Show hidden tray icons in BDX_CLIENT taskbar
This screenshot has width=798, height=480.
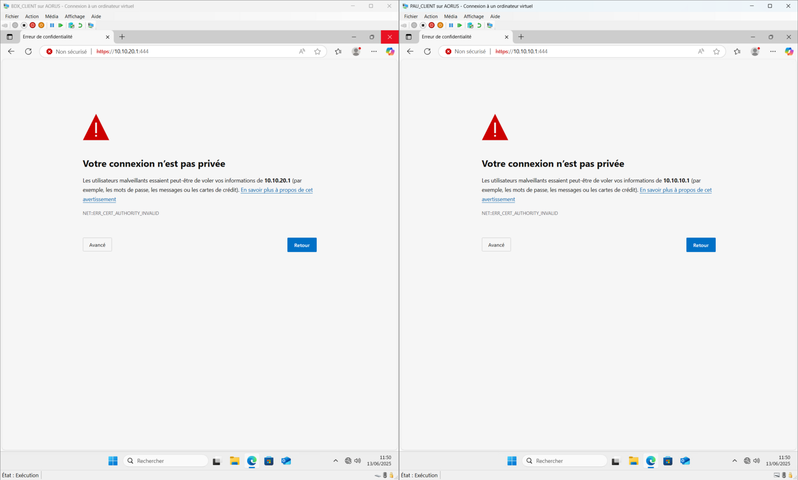pyautogui.click(x=335, y=461)
